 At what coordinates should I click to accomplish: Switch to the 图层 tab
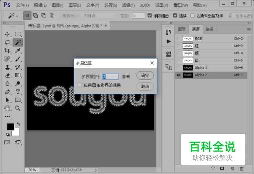[182, 29]
